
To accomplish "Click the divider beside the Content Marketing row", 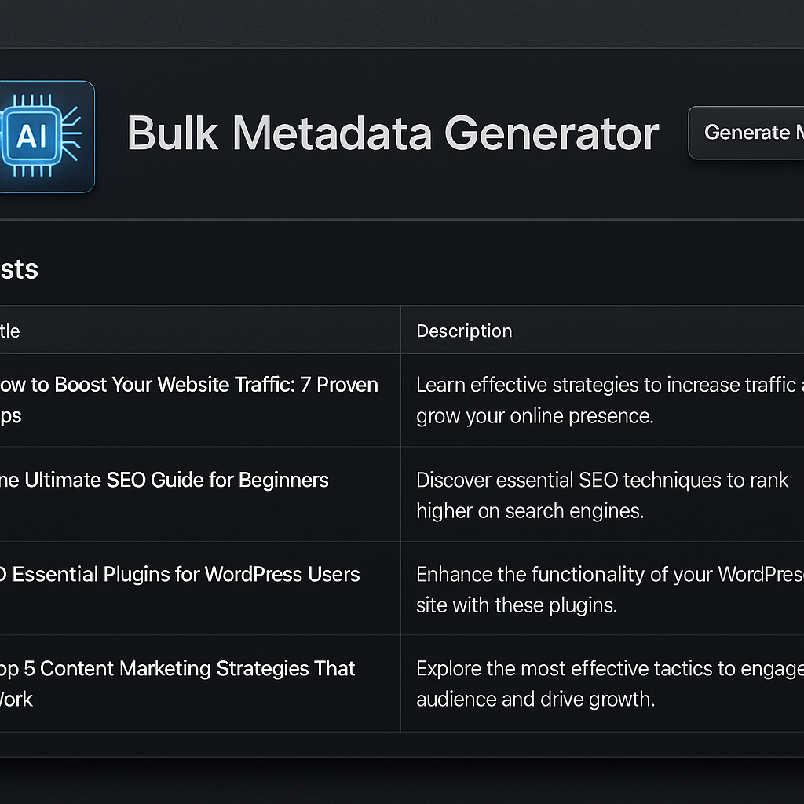I will tap(400, 683).
